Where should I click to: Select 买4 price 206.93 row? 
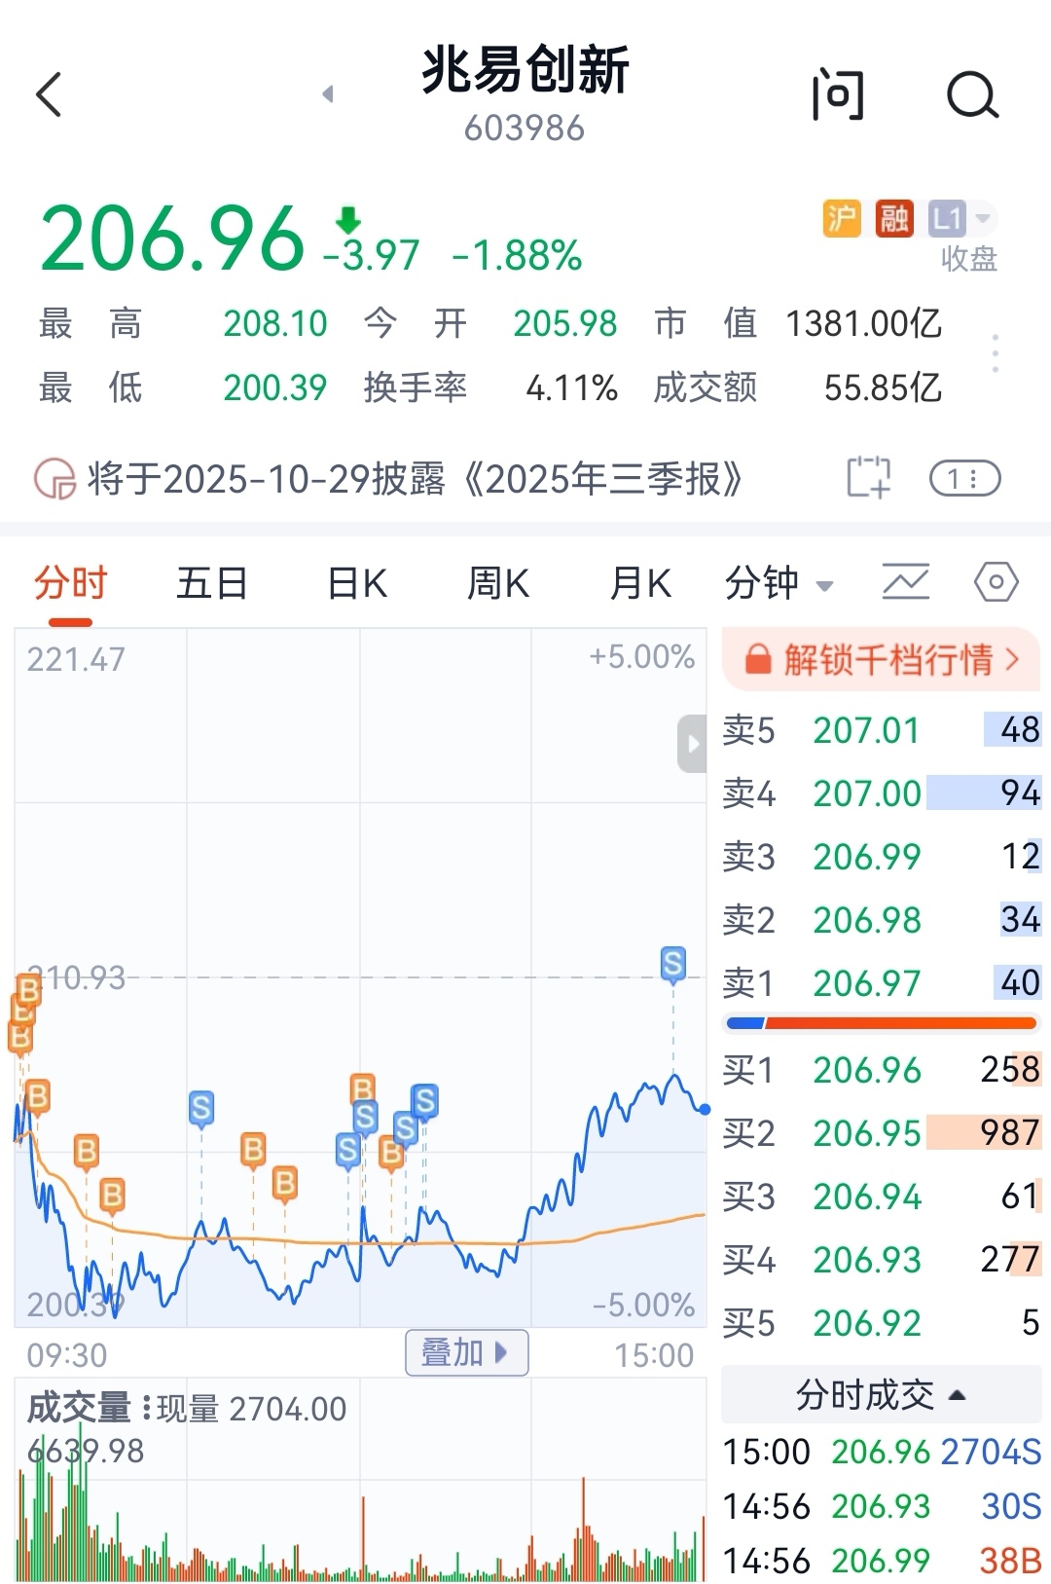pos(882,1259)
